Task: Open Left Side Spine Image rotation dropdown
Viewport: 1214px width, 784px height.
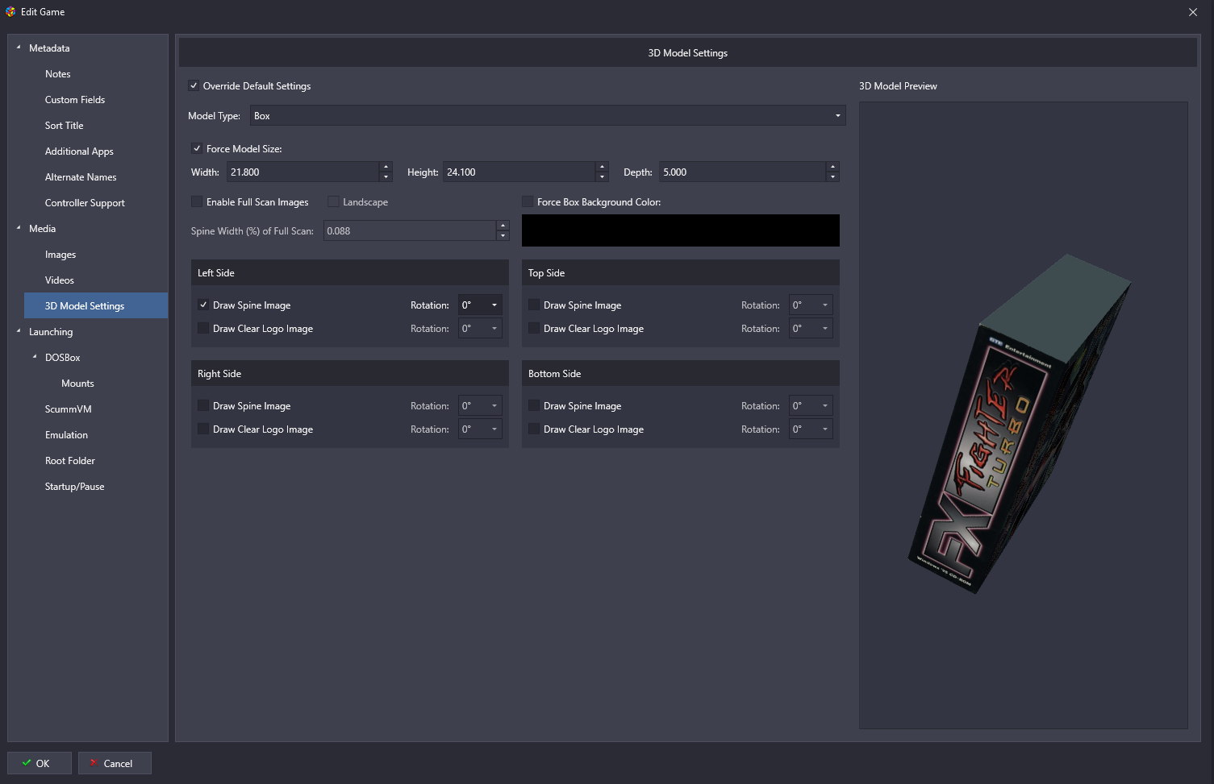Action: point(480,305)
